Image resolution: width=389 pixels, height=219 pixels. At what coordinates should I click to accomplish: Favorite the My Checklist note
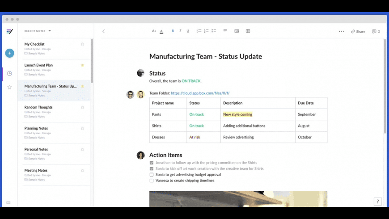82,44
